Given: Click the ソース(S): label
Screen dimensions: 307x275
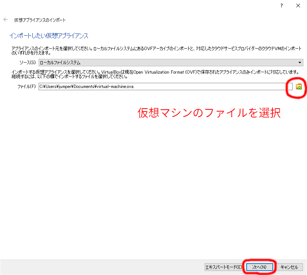Looking at the screenshot, I should pos(28,63).
